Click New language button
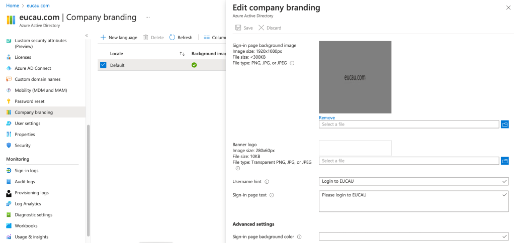Screen dimensions: 514x243 coord(119,38)
